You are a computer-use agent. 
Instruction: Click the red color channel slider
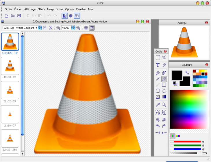[x=187, y=142]
